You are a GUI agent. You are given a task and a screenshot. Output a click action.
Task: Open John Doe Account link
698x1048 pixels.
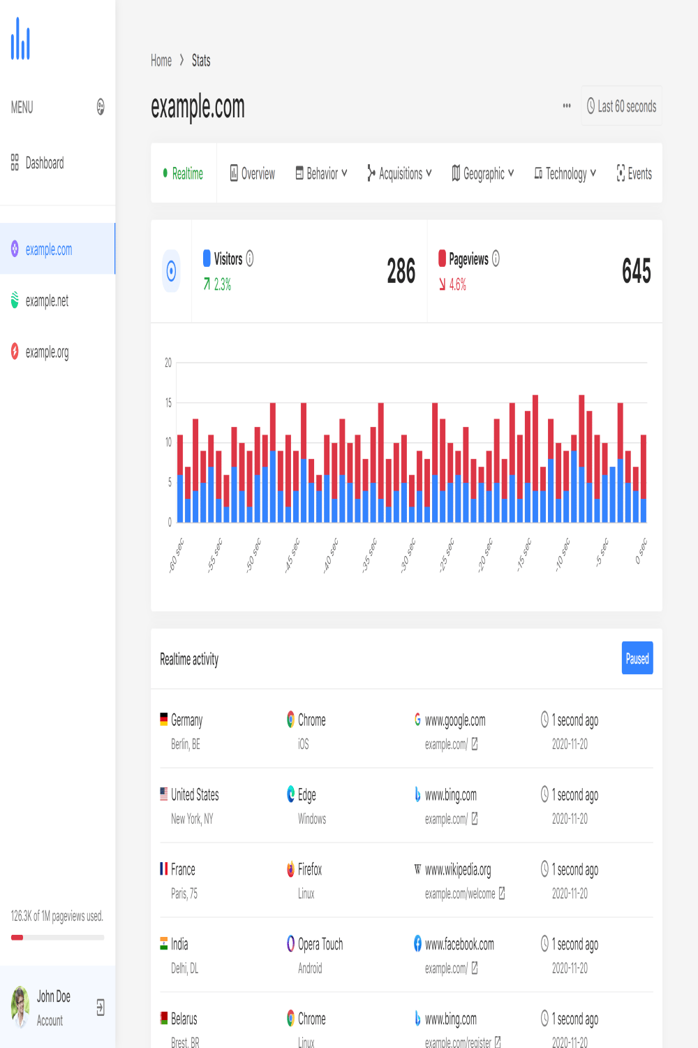point(57,1007)
